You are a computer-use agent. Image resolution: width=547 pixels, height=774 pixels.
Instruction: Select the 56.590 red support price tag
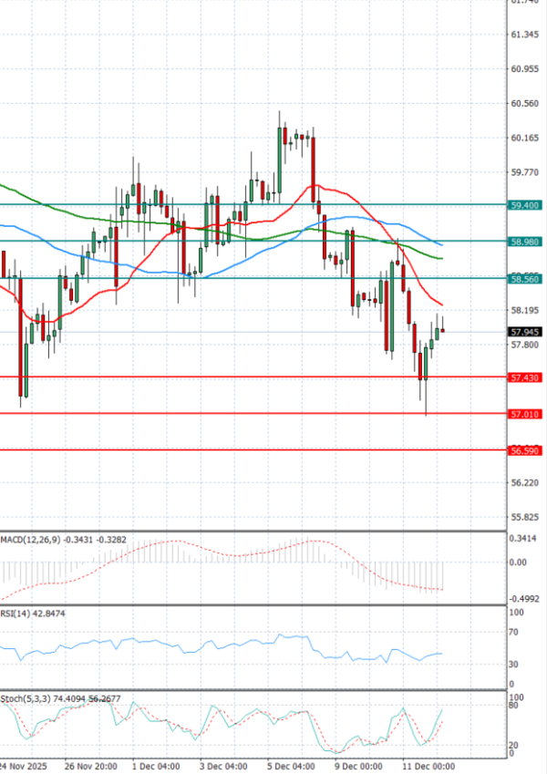click(x=525, y=450)
